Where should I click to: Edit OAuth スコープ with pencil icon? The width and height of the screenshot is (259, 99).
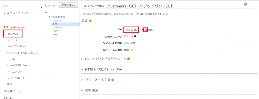[132, 36]
